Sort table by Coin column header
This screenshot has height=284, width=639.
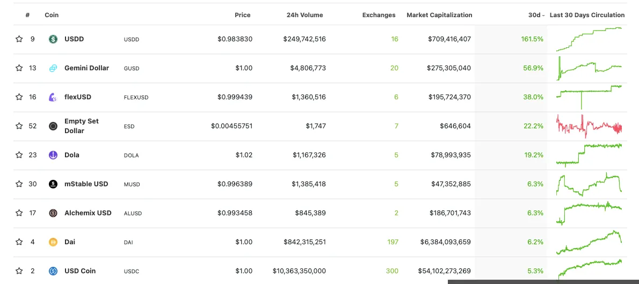pos(52,15)
